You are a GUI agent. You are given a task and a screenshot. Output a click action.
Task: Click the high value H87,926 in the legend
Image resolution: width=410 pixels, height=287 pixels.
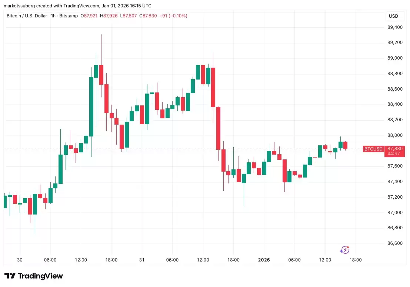111,16
